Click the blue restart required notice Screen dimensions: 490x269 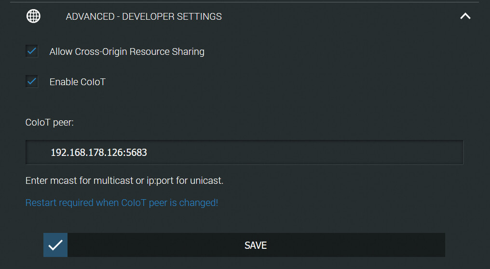pos(122,203)
